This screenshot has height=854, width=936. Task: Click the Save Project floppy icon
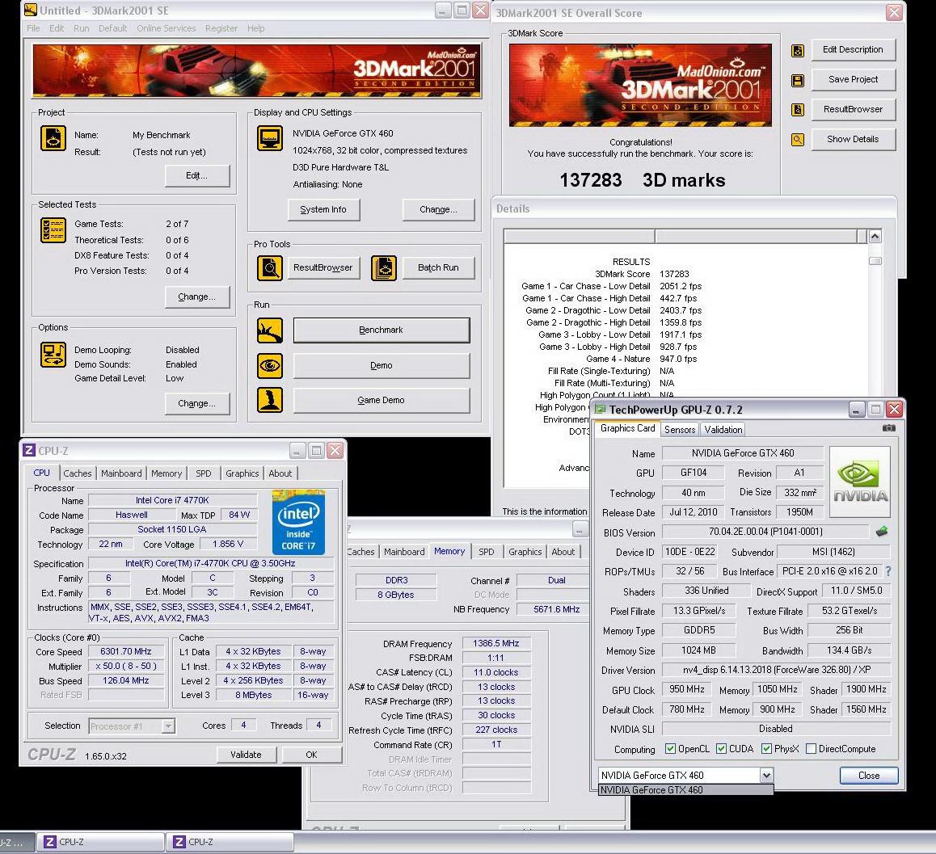click(x=798, y=81)
